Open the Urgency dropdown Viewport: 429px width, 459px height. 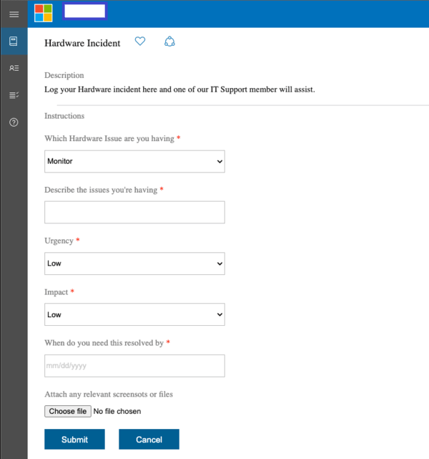click(134, 264)
